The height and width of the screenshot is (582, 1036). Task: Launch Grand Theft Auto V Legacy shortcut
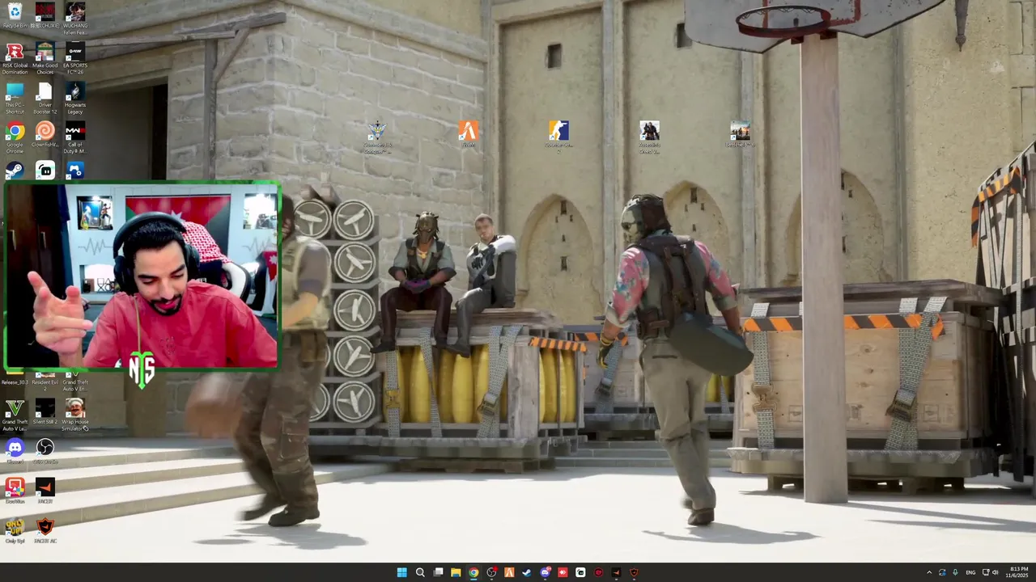[15, 415]
